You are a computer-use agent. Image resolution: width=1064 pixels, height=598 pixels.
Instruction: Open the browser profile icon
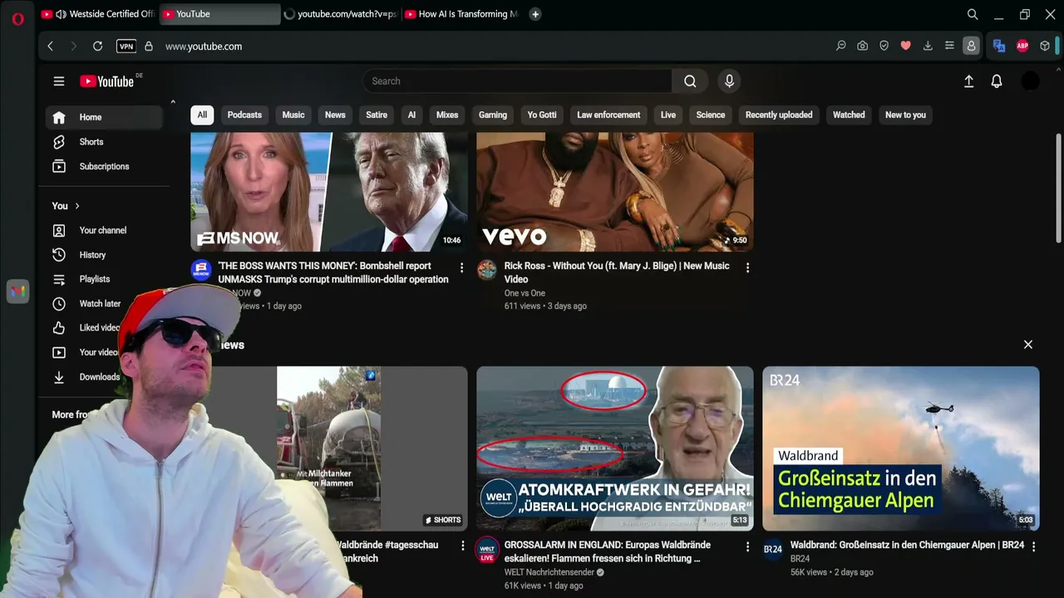[x=971, y=47]
